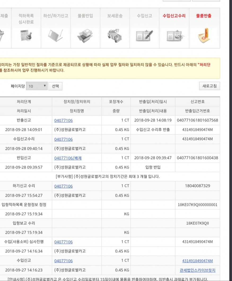Click the underlined 4314918490474M declaration link
232x281 pixels.
[x=198, y=261]
